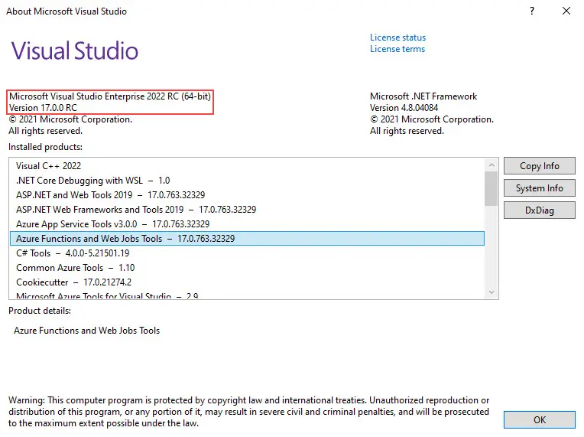Click the Copy Info button
This screenshot has width=584, height=437.
(x=540, y=166)
